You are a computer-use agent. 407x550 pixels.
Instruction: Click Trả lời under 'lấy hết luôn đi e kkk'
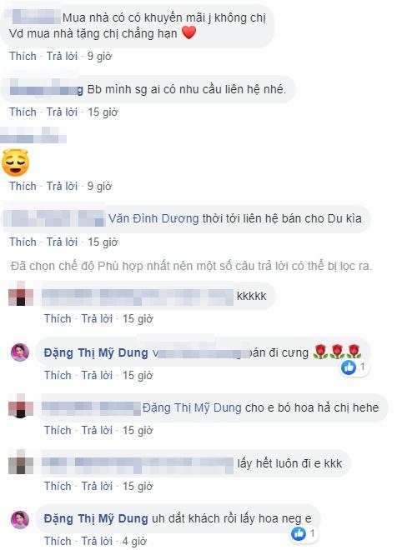[x=97, y=486]
